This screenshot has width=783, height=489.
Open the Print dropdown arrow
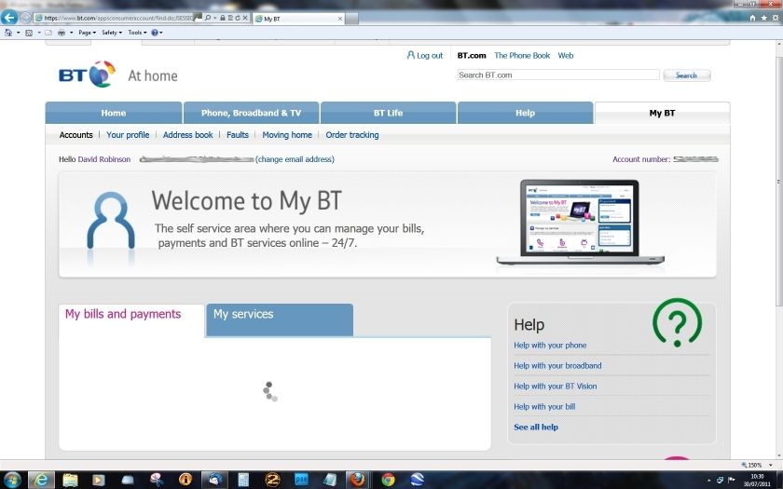click(71, 33)
